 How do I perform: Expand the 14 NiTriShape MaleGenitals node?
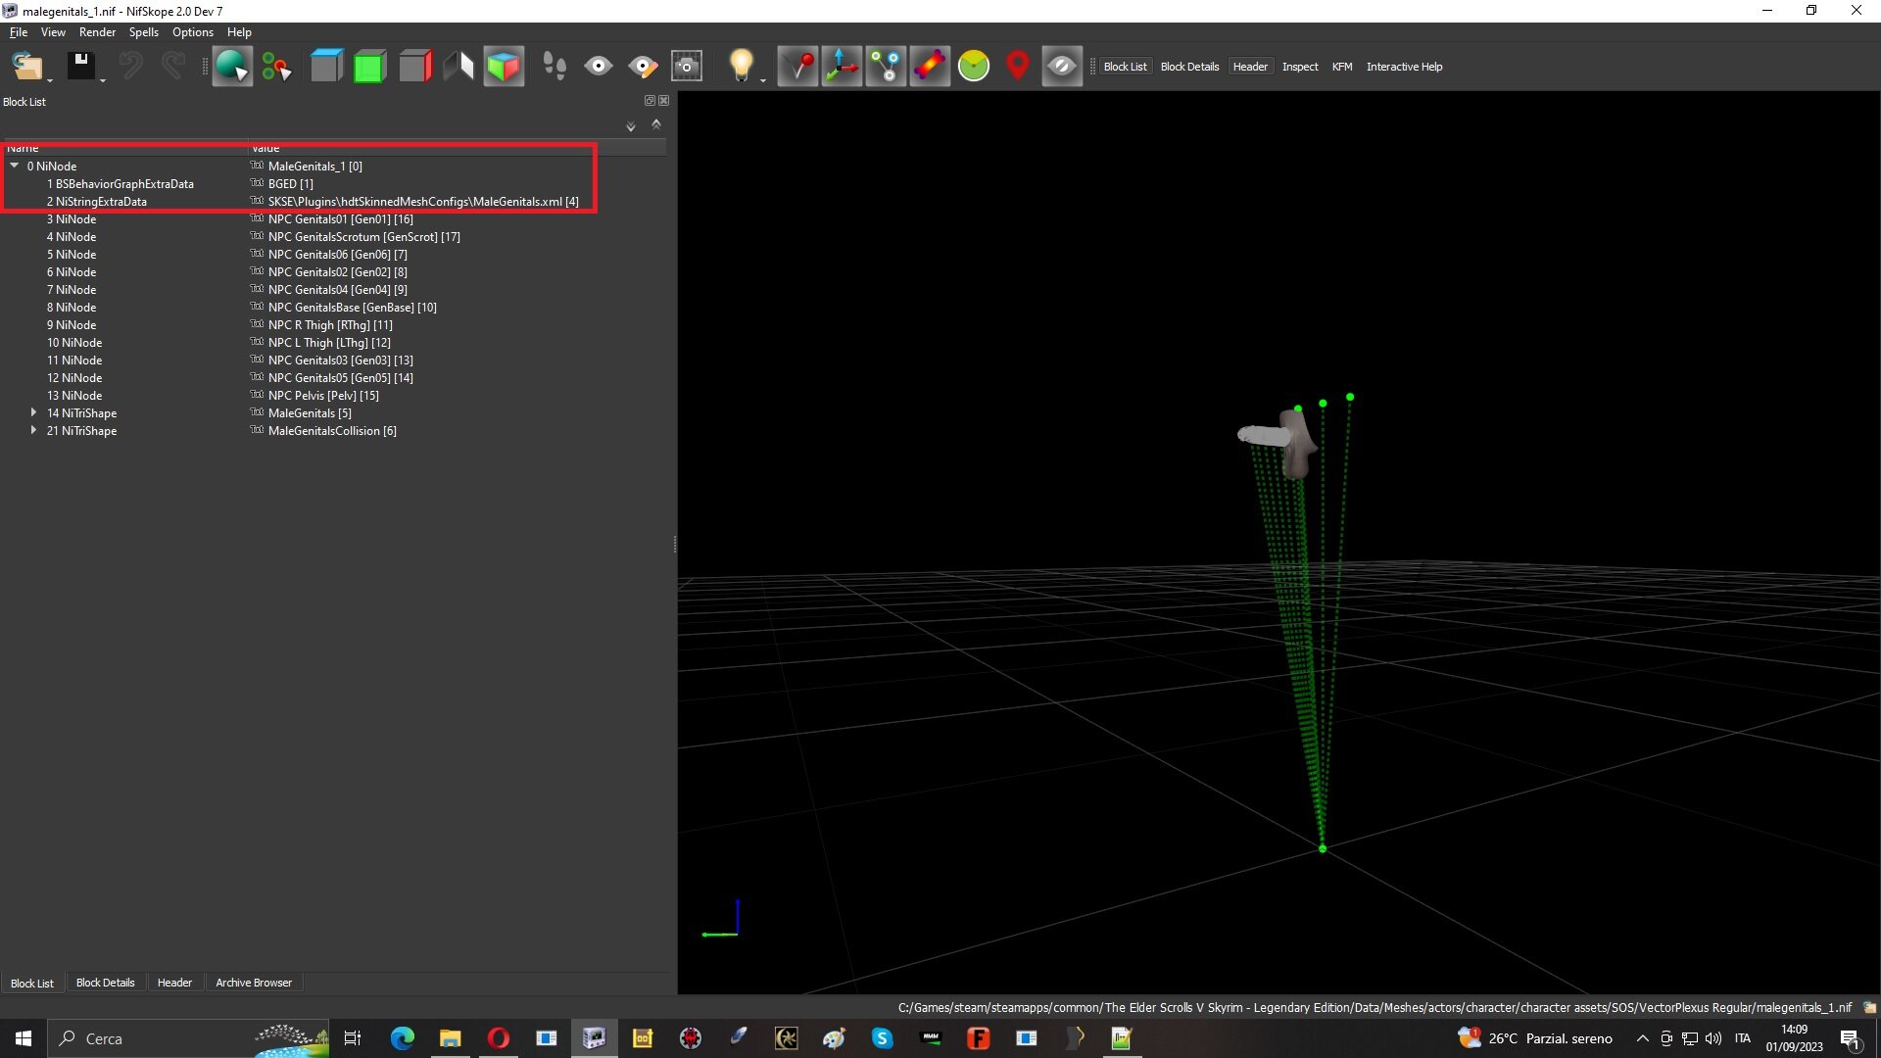pyautogui.click(x=34, y=412)
